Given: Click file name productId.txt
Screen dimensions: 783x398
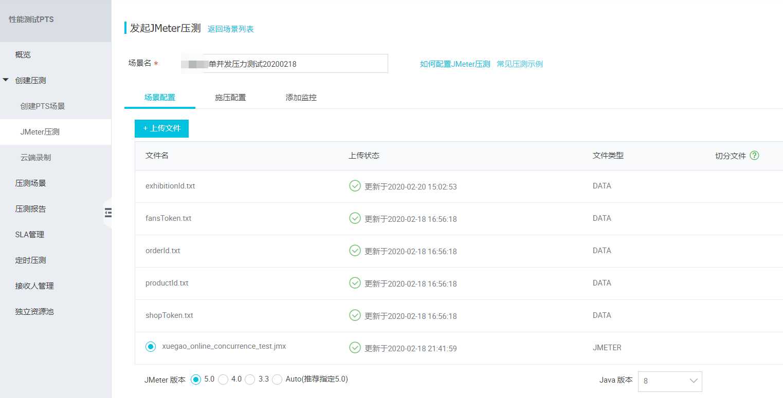Looking at the screenshot, I should 167,283.
